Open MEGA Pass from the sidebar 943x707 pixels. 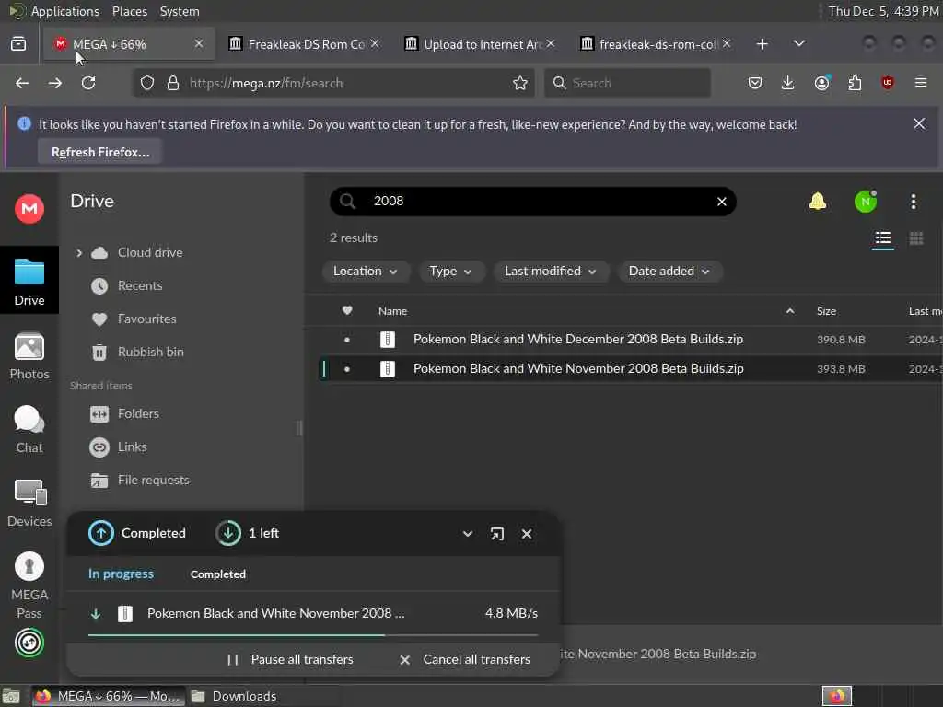coord(29,585)
